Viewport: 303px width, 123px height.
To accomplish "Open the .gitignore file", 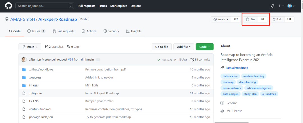I will 35,93.
